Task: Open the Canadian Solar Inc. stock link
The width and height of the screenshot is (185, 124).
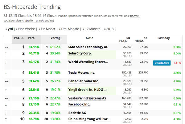Action: pyautogui.click(x=84, y=81)
